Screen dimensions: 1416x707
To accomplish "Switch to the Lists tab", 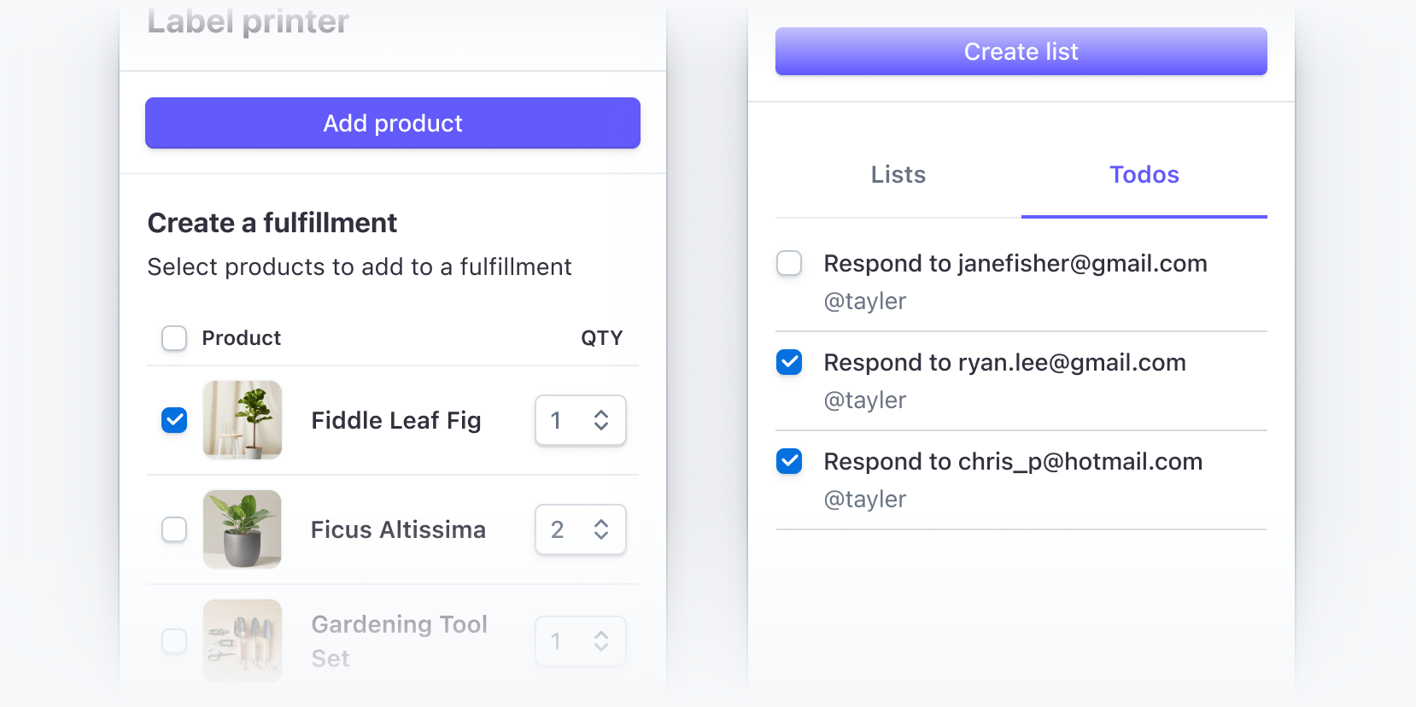I will click(898, 174).
